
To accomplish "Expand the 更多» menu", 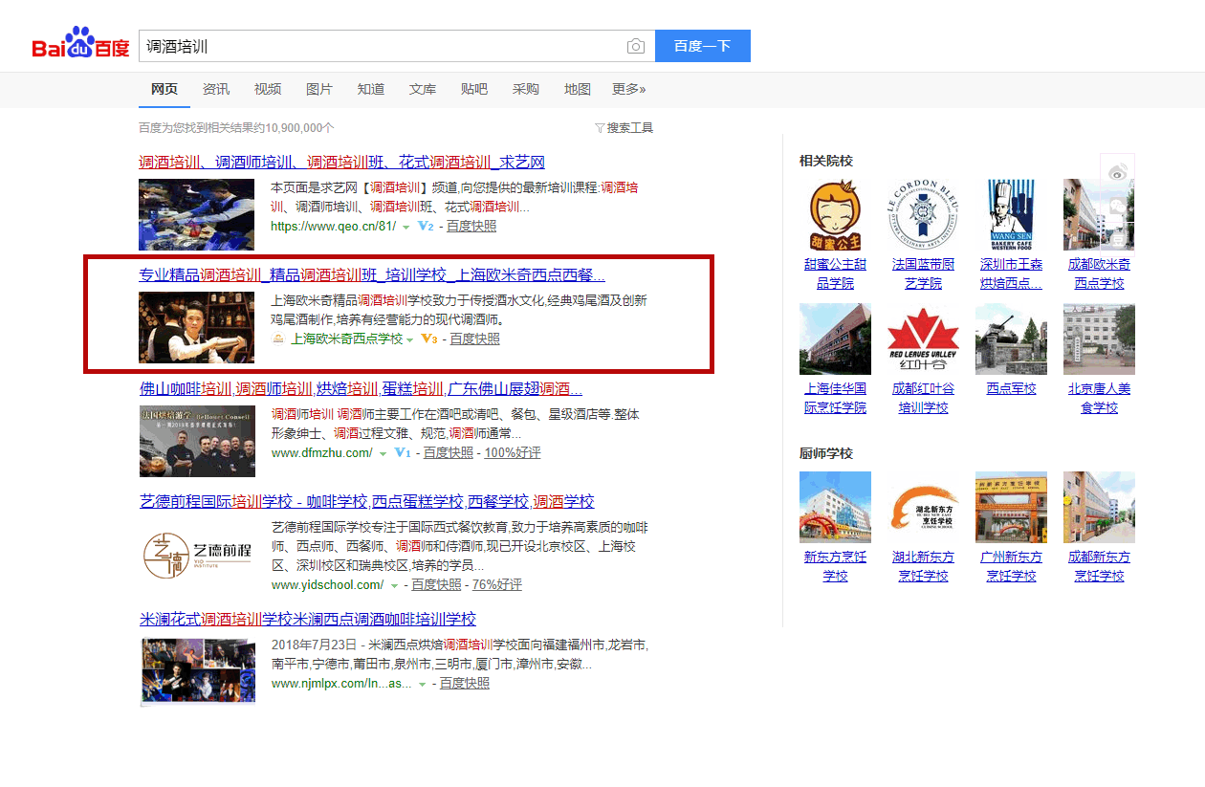I will pyautogui.click(x=628, y=89).
